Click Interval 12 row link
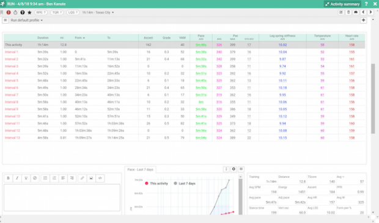Image resolution: width=379 pixels, height=223 pixels. click(x=12, y=131)
